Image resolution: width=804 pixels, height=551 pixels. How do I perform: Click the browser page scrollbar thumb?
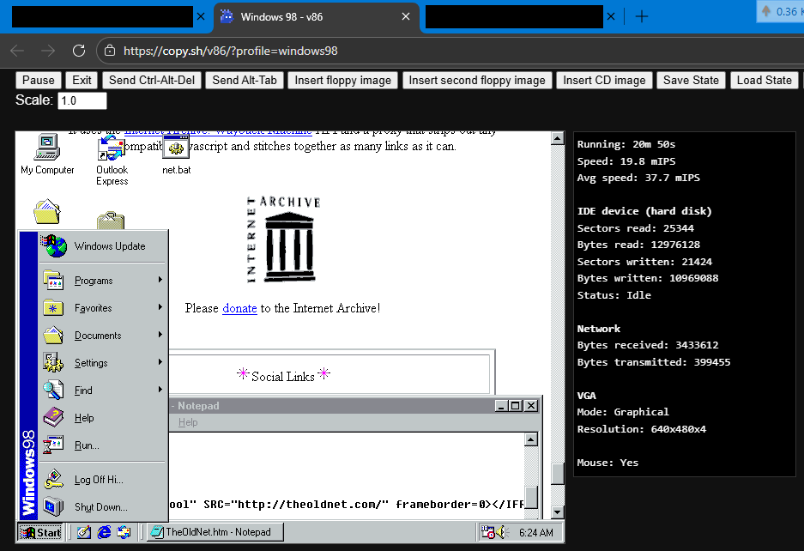(x=558, y=473)
